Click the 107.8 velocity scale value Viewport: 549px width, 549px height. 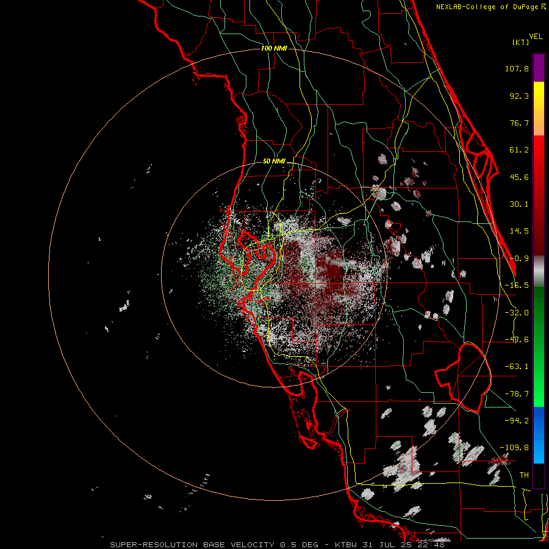click(517, 68)
